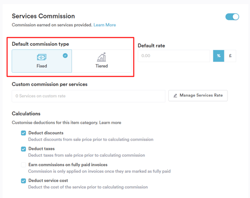Toggle the Services Commission switch
The height and width of the screenshot is (198, 250).
pos(232,17)
